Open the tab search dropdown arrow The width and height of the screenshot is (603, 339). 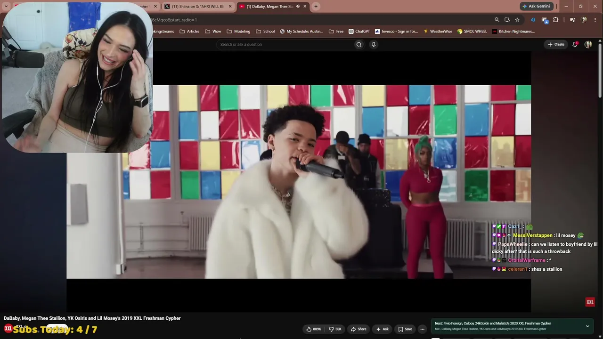coord(6,6)
